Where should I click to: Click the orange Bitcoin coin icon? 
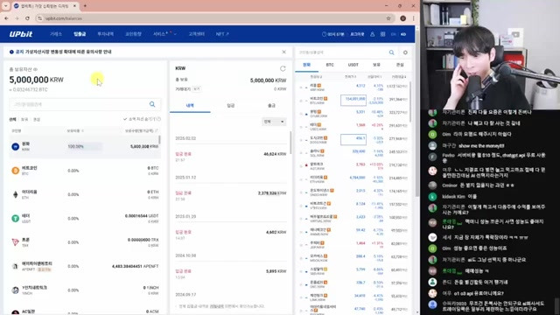16,171
